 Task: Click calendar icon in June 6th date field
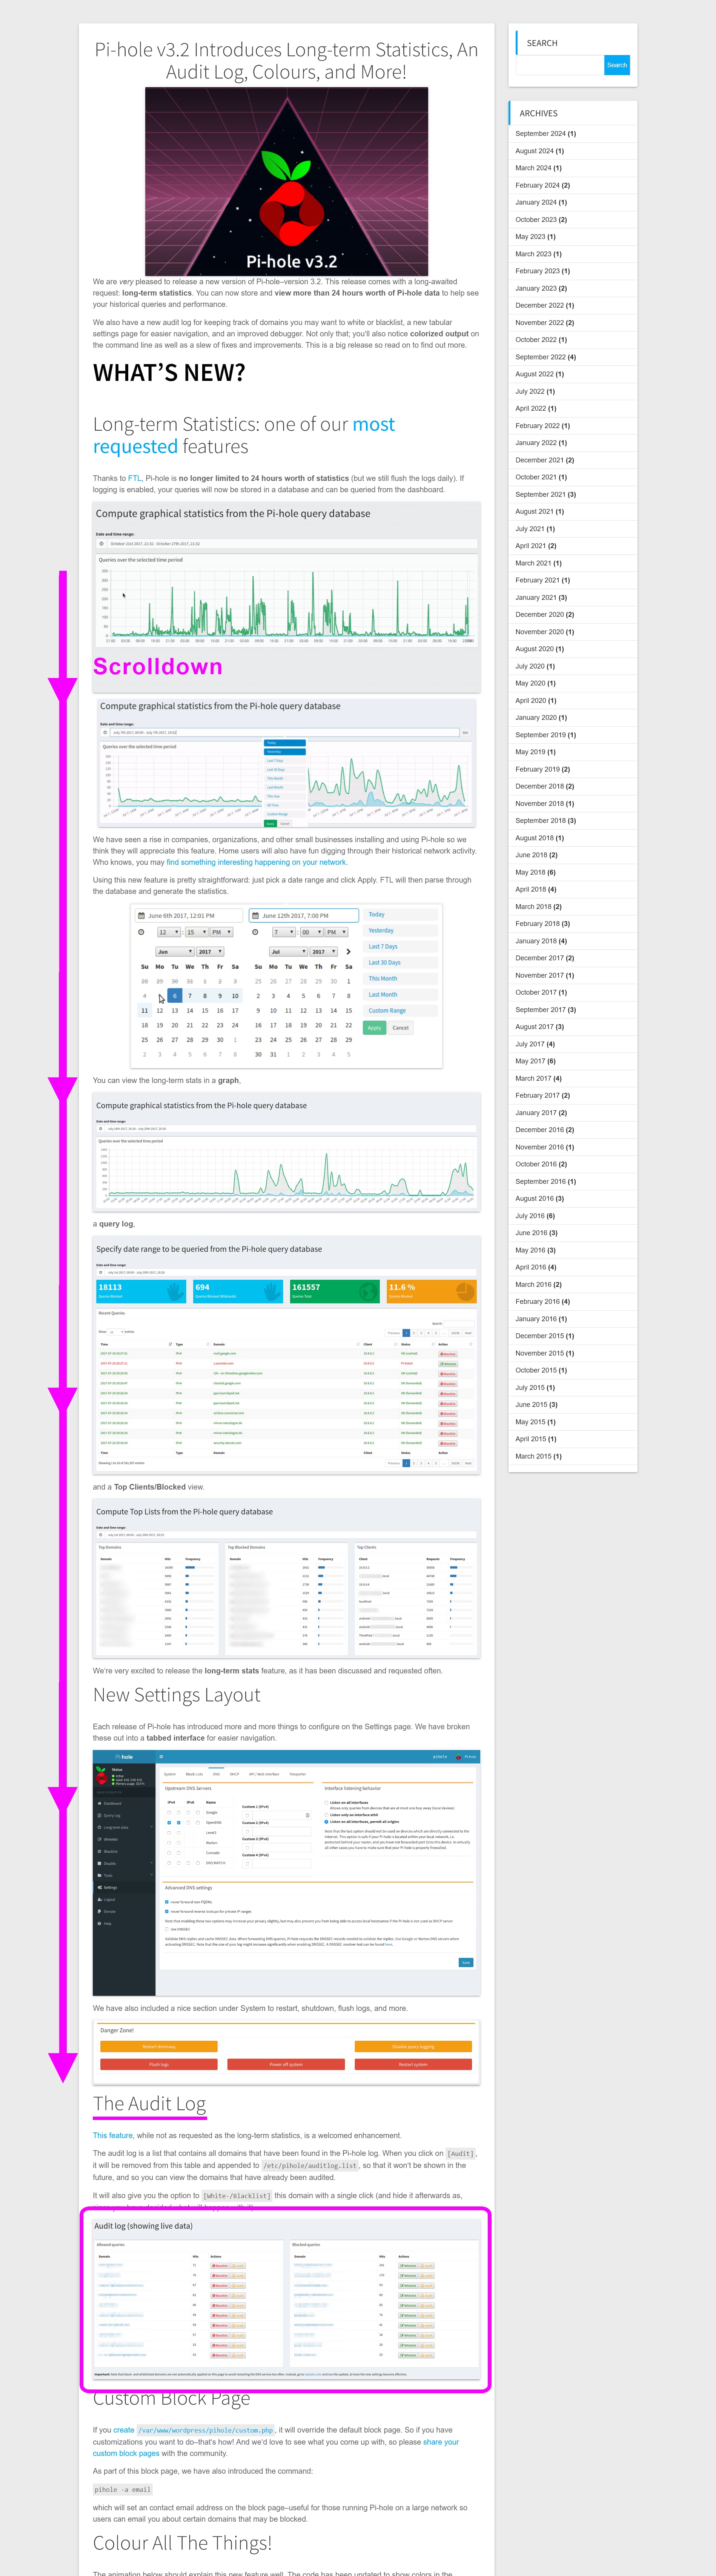142,915
